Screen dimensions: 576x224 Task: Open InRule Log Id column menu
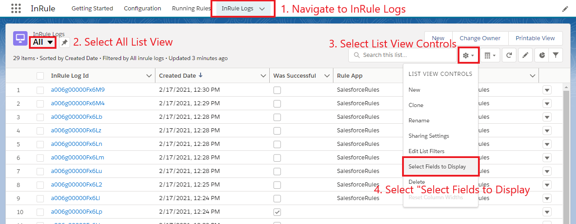(149, 76)
